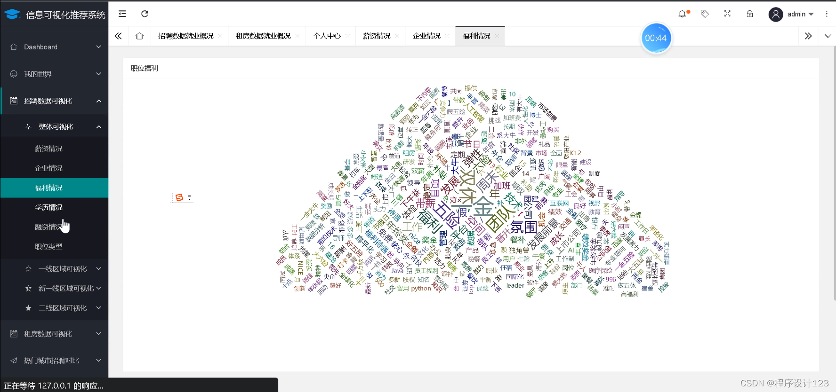Collapse the 整体可视化 submenu
836x392 pixels.
click(x=99, y=127)
